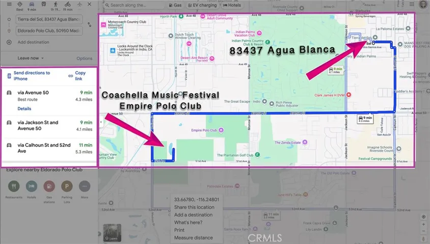Open the Layers map thumbnail

click(112, 232)
